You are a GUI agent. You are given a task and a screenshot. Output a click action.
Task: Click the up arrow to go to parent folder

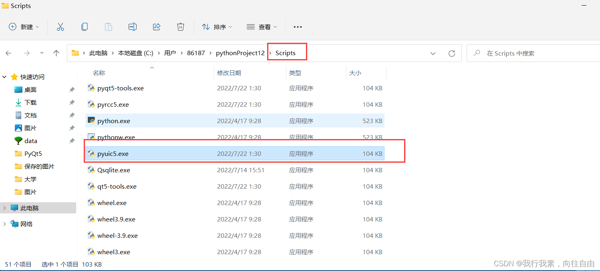[x=56, y=53]
